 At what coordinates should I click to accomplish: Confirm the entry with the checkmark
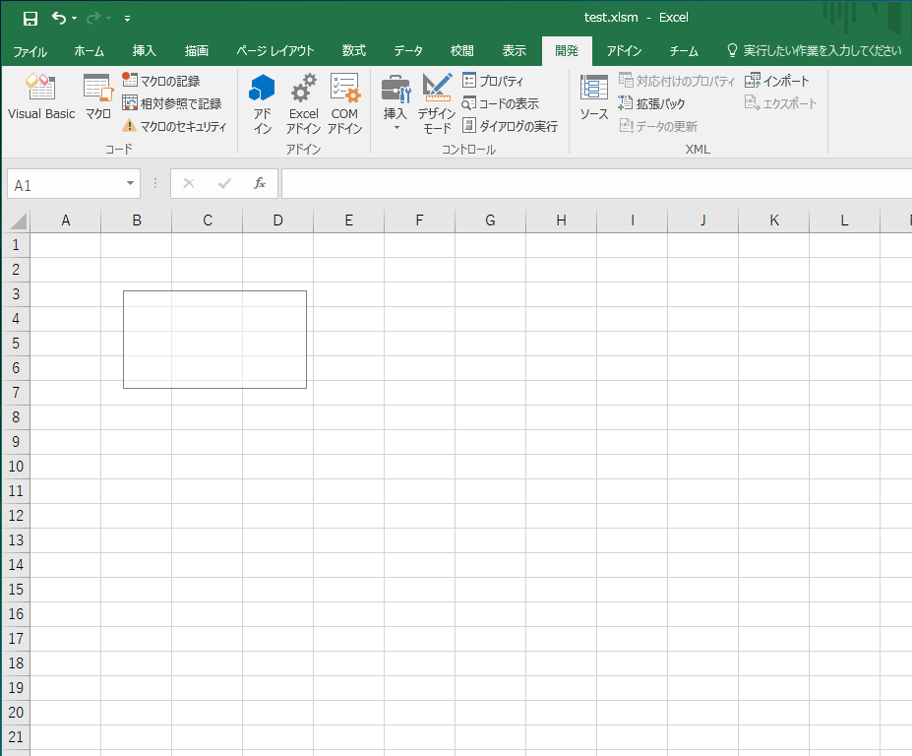[224, 184]
